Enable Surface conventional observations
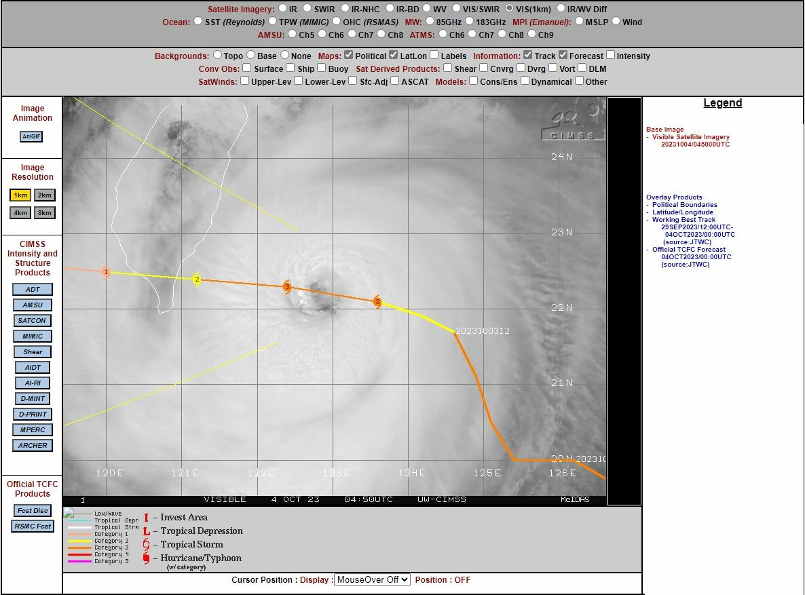805x595 pixels. [247, 68]
